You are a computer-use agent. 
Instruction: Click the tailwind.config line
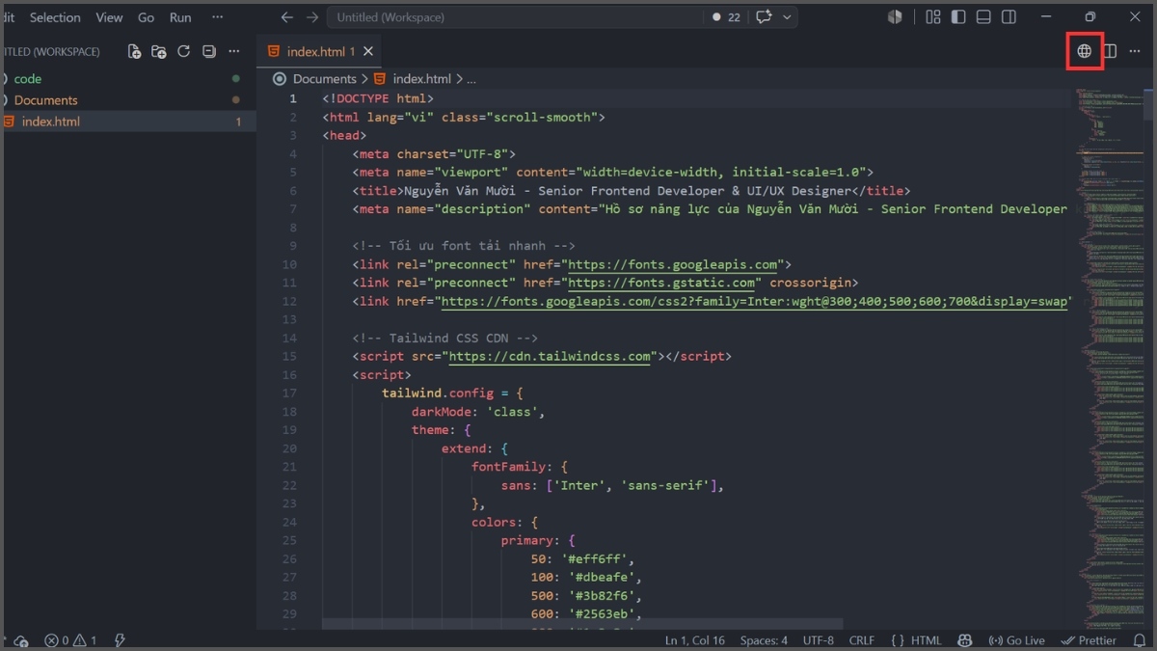click(452, 393)
